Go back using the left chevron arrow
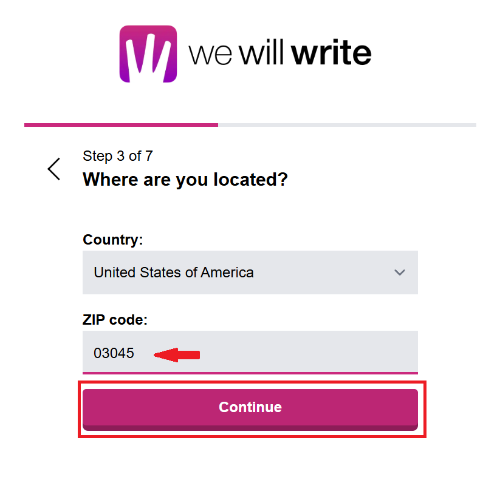The image size is (483, 477). pos(54,169)
